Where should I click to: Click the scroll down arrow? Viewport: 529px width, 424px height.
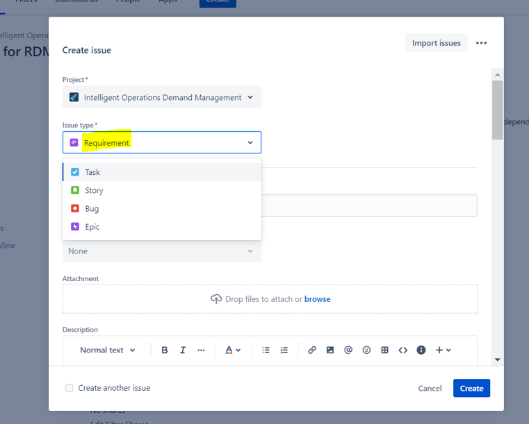click(x=497, y=359)
